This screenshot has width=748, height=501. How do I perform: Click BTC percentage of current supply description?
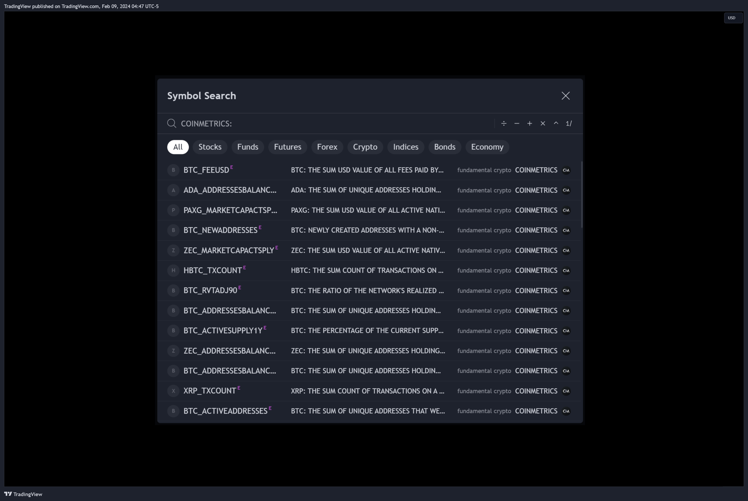(x=367, y=331)
